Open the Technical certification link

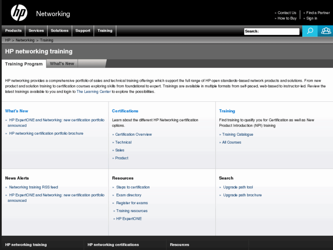pyautogui.click(x=123, y=142)
